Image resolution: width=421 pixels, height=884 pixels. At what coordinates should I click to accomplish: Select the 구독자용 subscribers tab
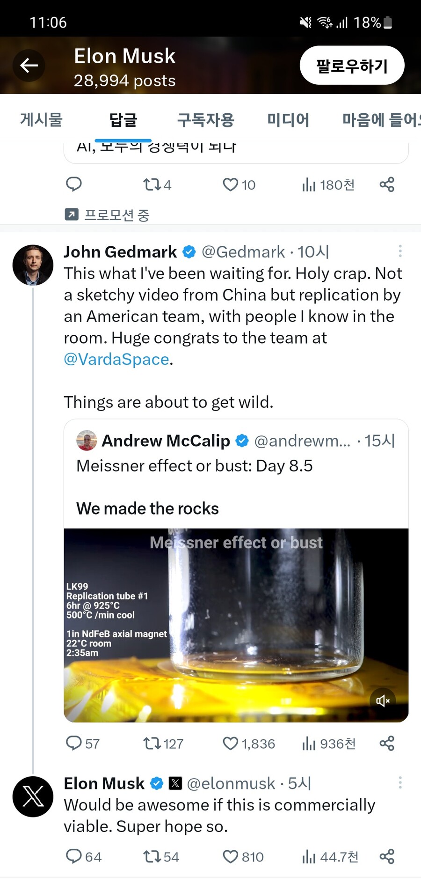[205, 120]
